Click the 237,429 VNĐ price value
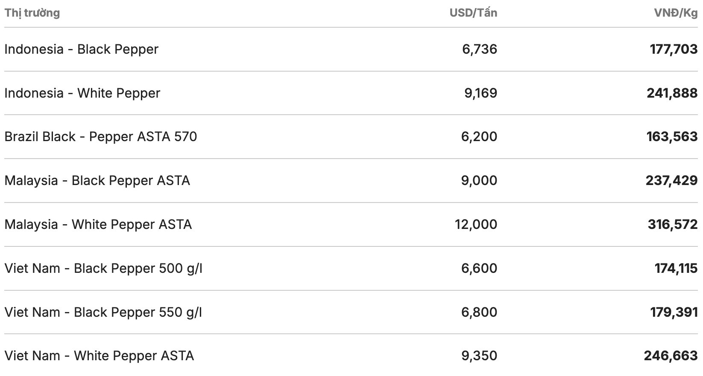 671,181
